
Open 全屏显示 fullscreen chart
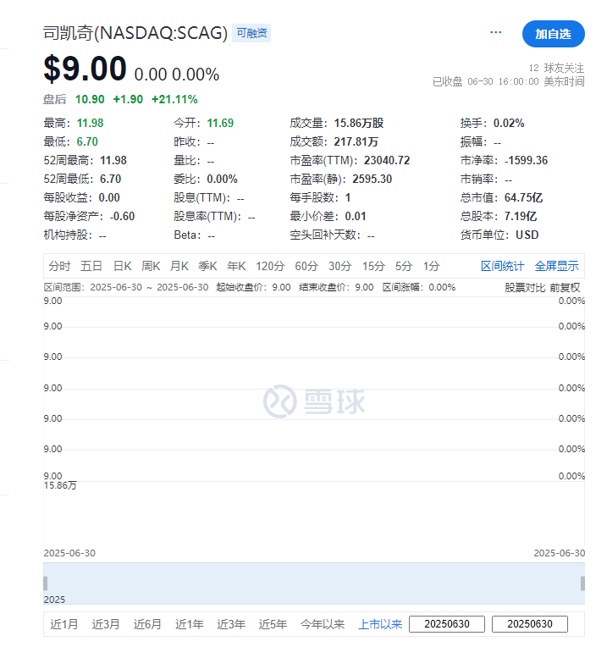[x=557, y=266]
